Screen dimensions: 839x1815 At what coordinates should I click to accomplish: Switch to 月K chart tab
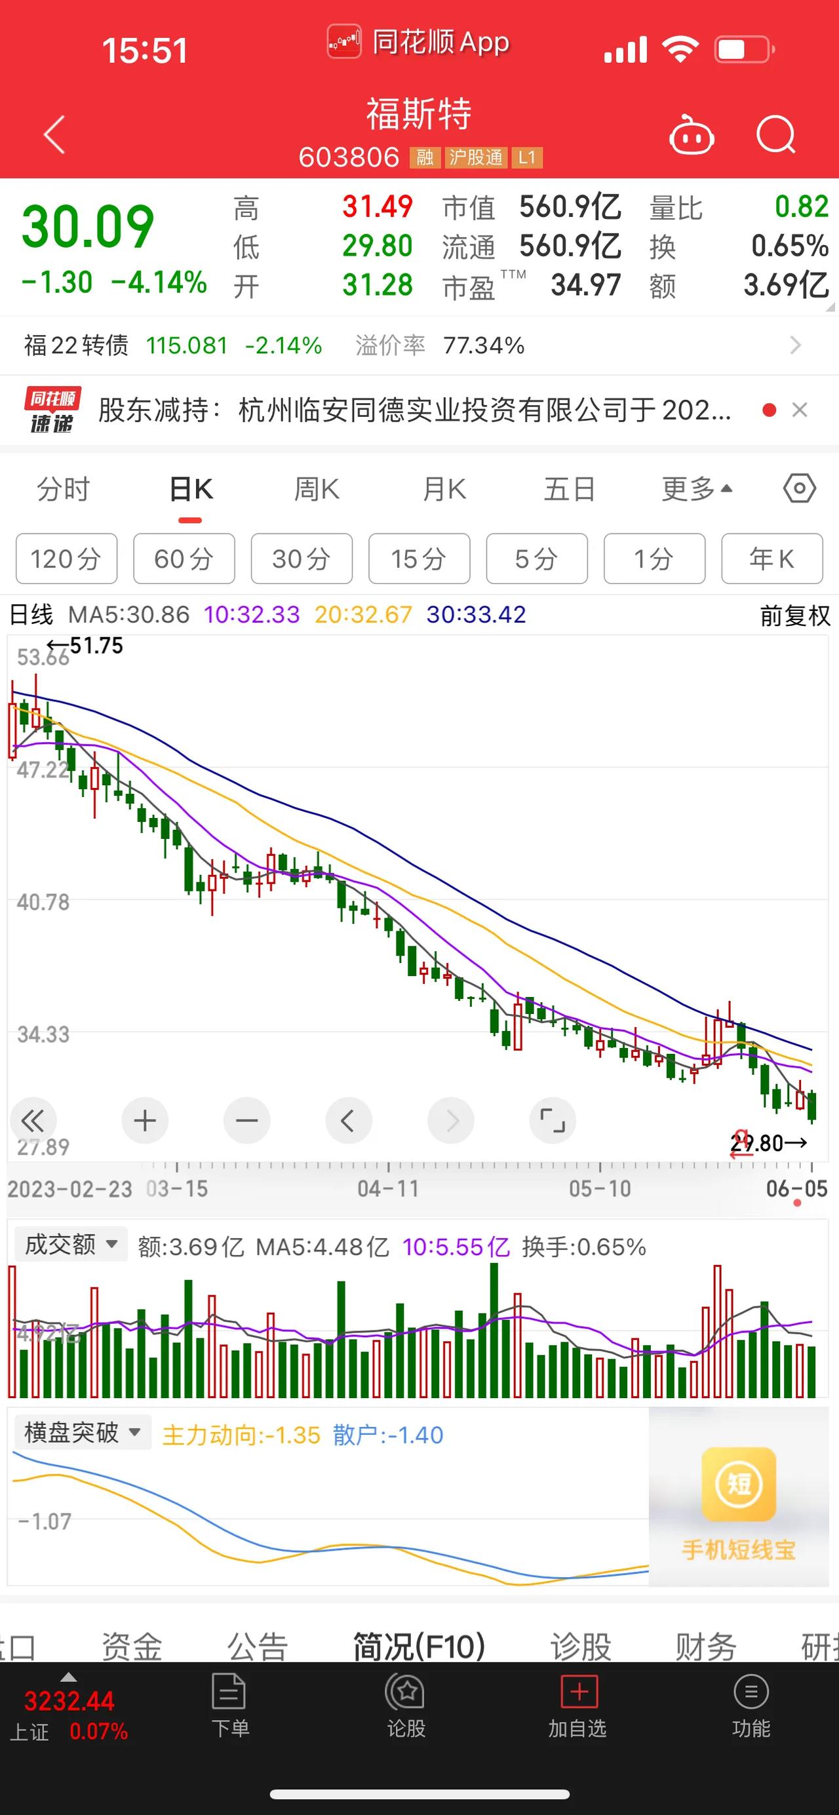(444, 489)
